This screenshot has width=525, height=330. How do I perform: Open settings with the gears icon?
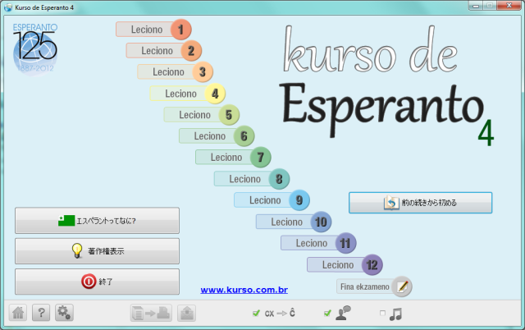(63, 313)
